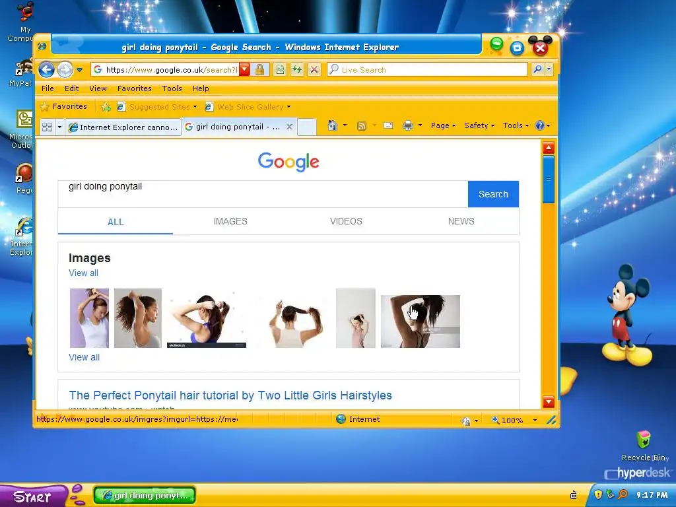Click Add to Favorites Bar icon

106,106
